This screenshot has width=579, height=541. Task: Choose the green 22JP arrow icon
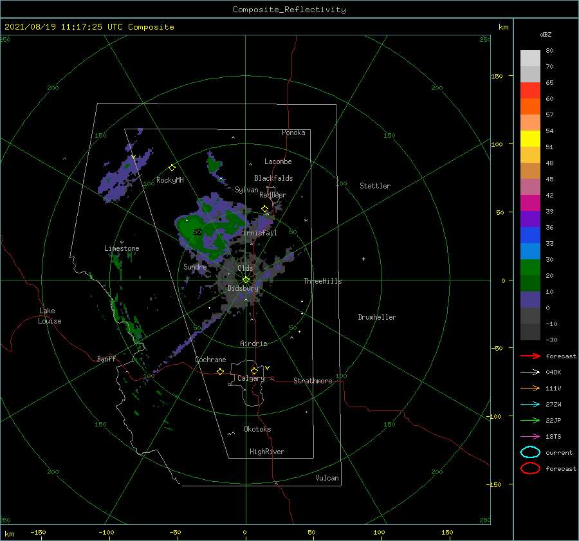click(530, 420)
